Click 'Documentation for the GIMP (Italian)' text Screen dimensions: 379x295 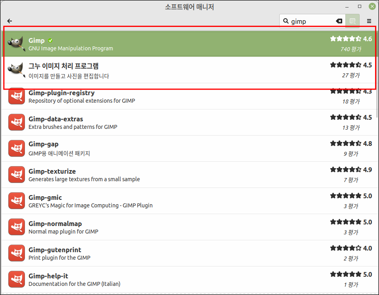(74, 284)
